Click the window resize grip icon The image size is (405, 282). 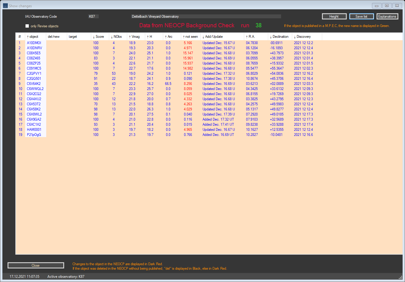[400, 277]
